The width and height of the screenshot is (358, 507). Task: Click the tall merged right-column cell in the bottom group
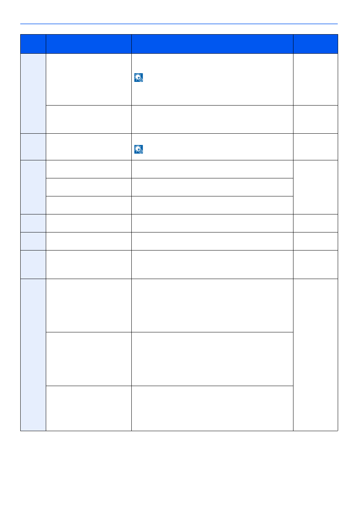(316, 355)
